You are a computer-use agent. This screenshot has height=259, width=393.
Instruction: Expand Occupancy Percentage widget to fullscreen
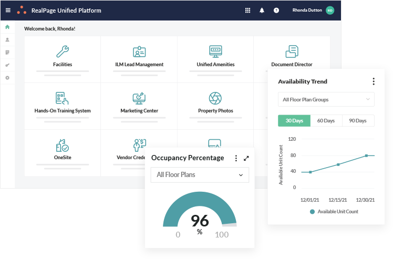pos(246,158)
